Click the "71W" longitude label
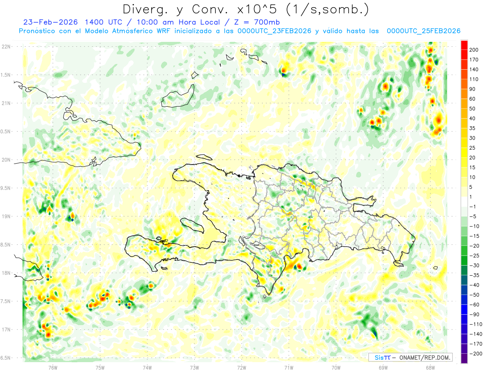The width and height of the screenshot is (483, 373). [x=289, y=367]
